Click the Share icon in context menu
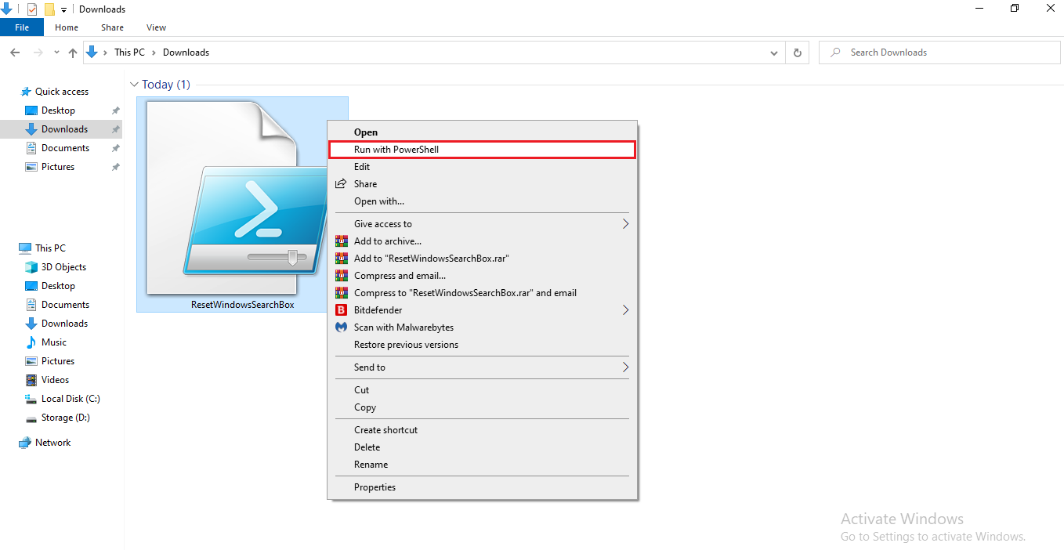This screenshot has height=550, width=1064. [x=341, y=184]
